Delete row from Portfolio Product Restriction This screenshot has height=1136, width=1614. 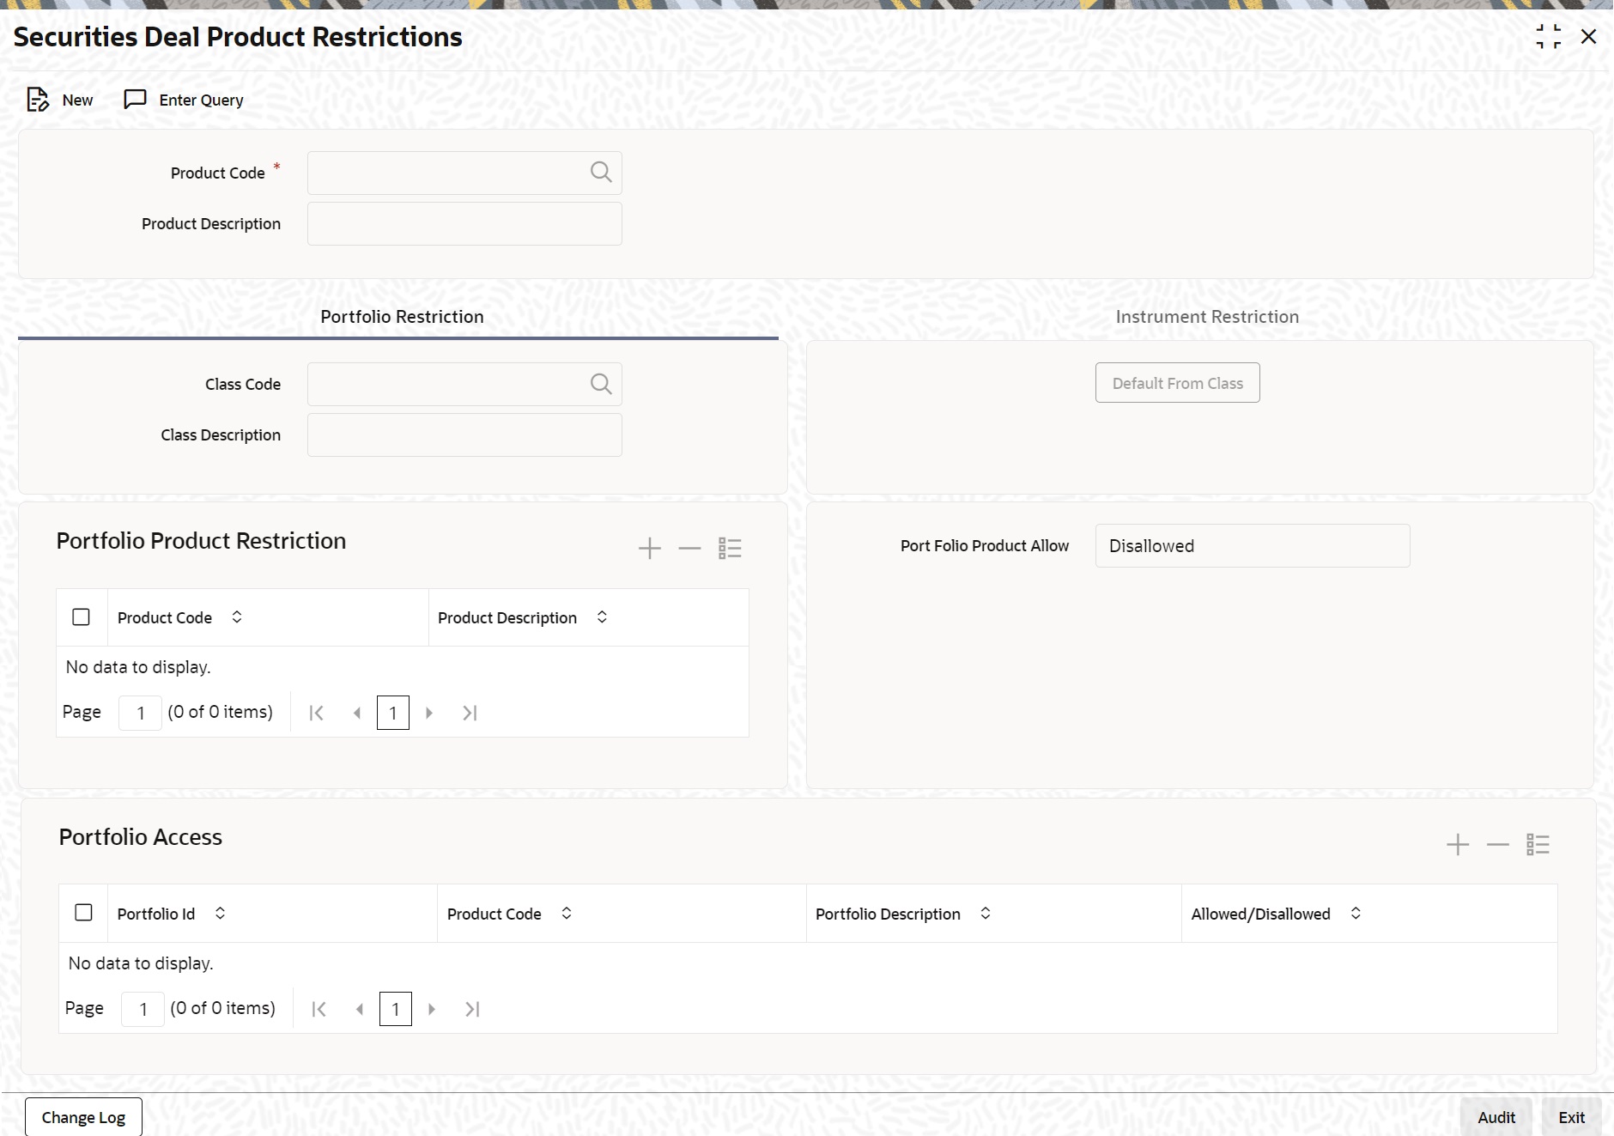[x=689, y=548]
